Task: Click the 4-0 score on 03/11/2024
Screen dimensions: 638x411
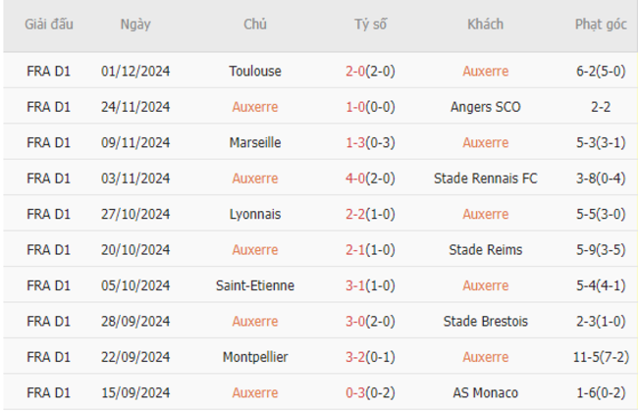Action: [x=355, y=179]
